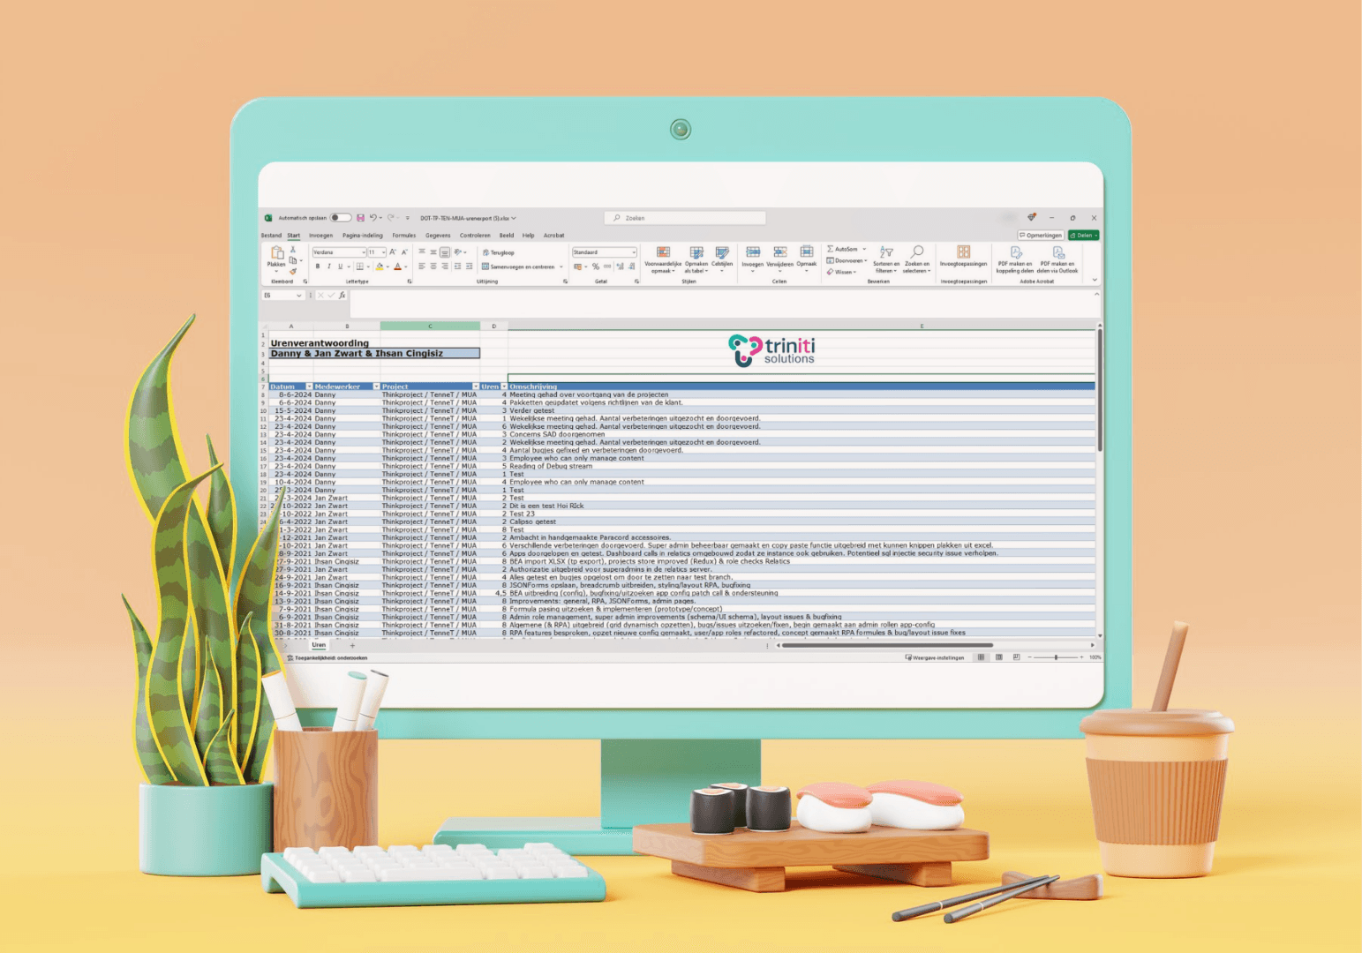1362x953 pixels.
Task: Switch to the Formules ribbon tab
Action: click(x=404, y=236)
